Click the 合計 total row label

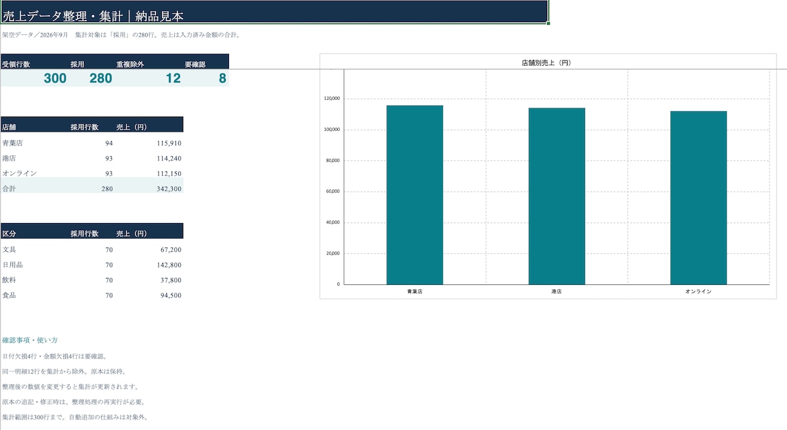[9, 189]
